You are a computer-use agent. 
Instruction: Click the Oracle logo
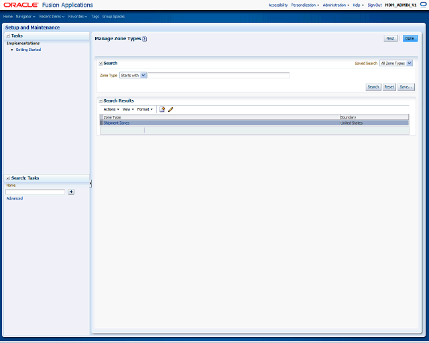click(x=21, y=5)
